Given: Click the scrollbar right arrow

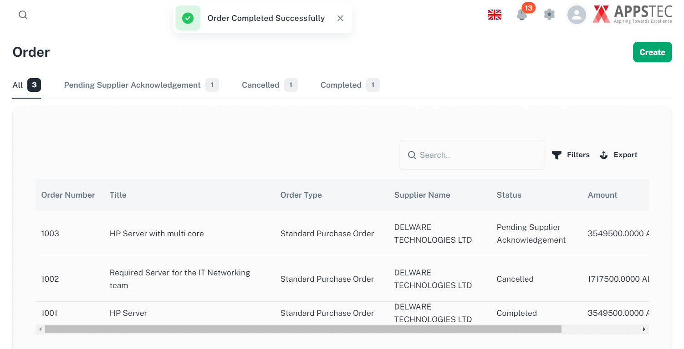Looking at the screenshot, I should [644, 329].
